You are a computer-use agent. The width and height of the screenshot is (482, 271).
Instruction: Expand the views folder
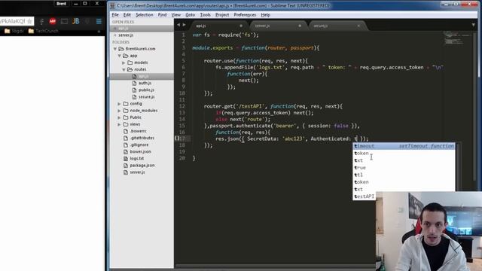point(119,124)
